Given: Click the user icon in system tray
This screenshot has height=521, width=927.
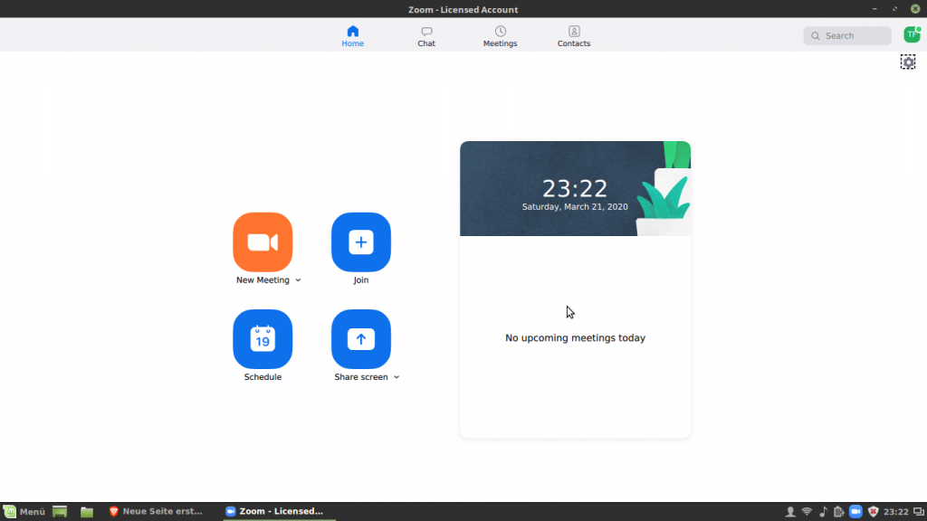Looking at the screenshot, I should [789, 512].
